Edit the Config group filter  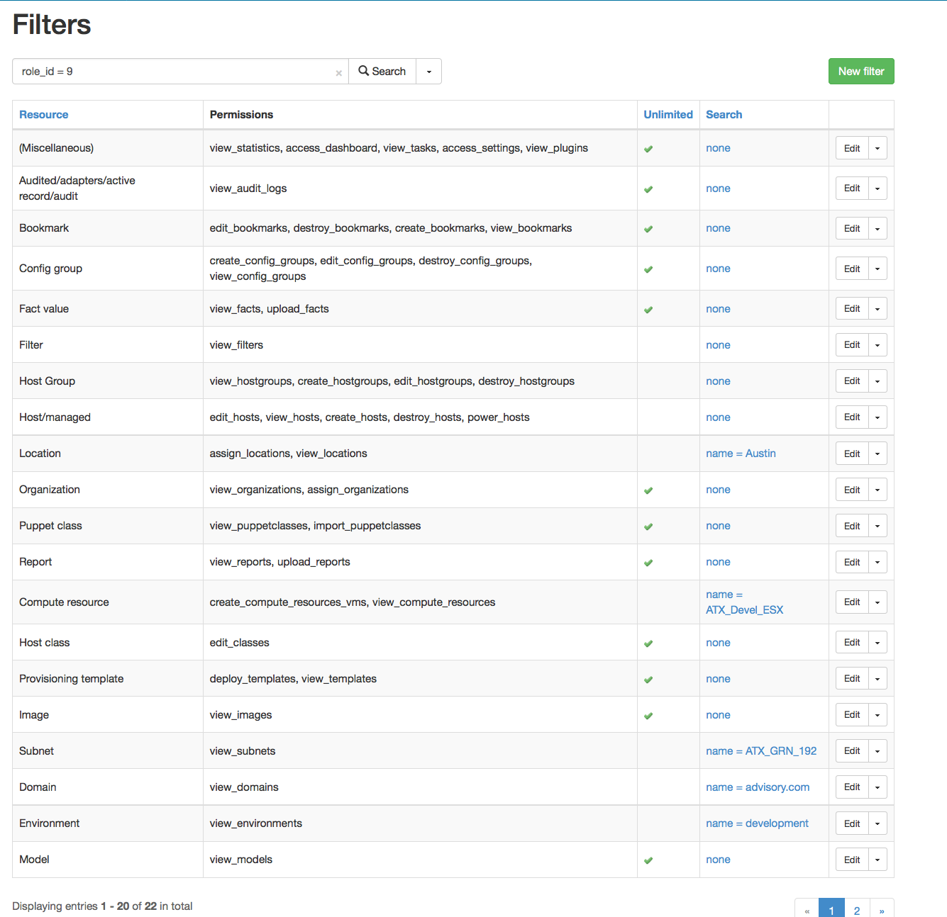coord(852,269)
